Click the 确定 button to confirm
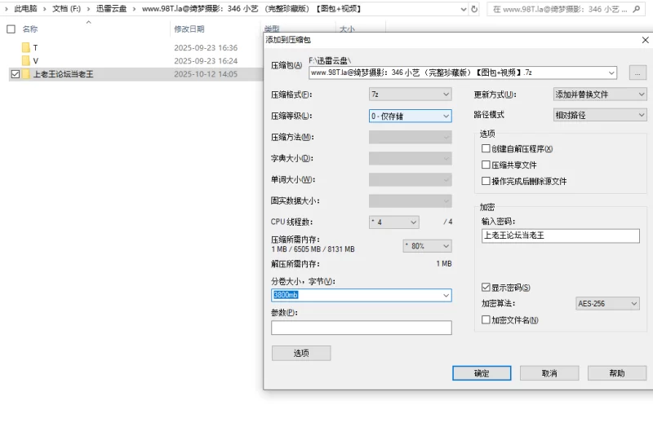Screen dimensions: 653x440 (x=482, y=373)
